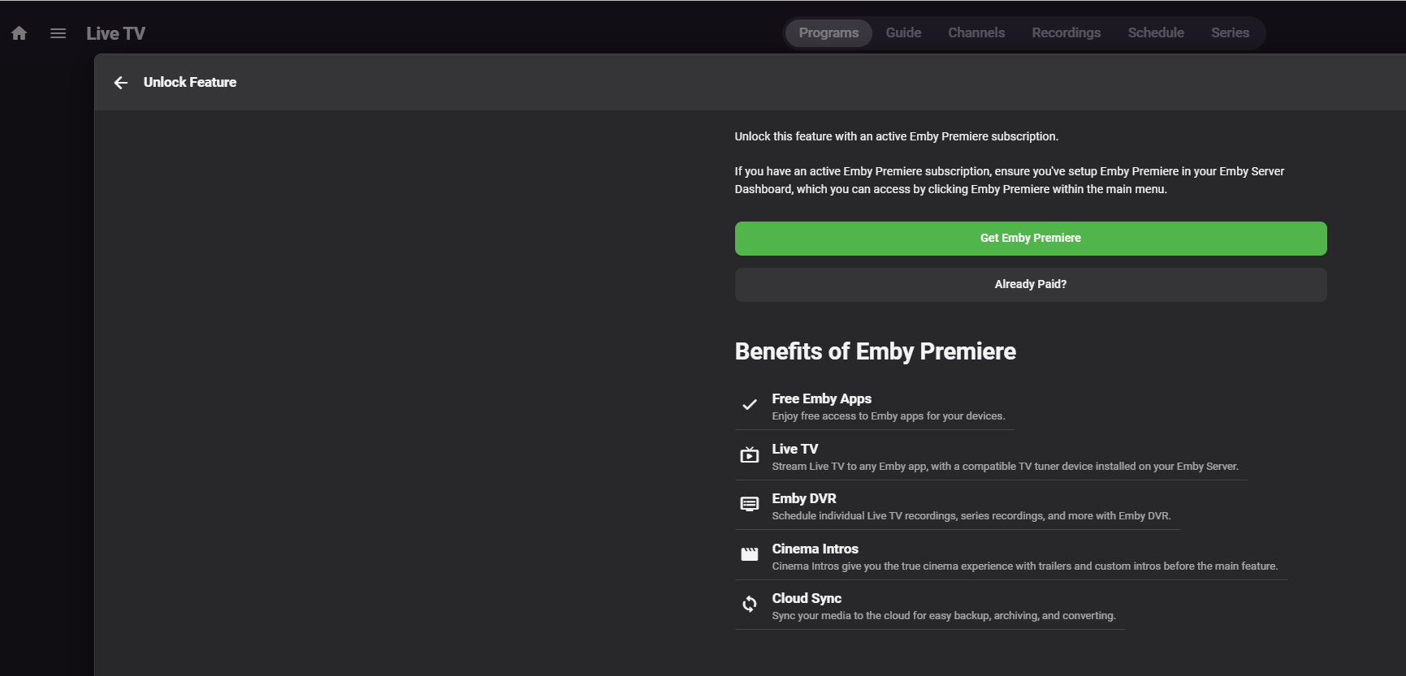Image resolution: width=1406 pixels, height=676 pixels.
Task: Click the Emby DVR title
Action: point(804,498)
